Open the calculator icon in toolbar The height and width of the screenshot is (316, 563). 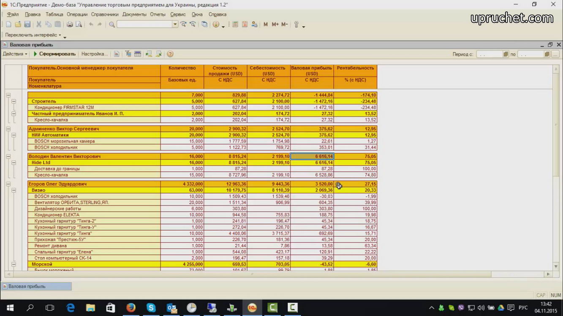click(235, 24)
